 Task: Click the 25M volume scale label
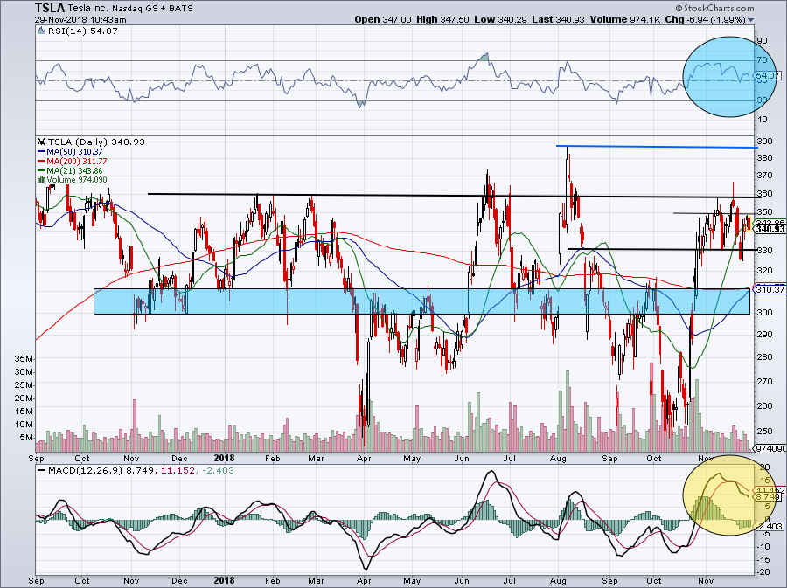coord(24,385)
